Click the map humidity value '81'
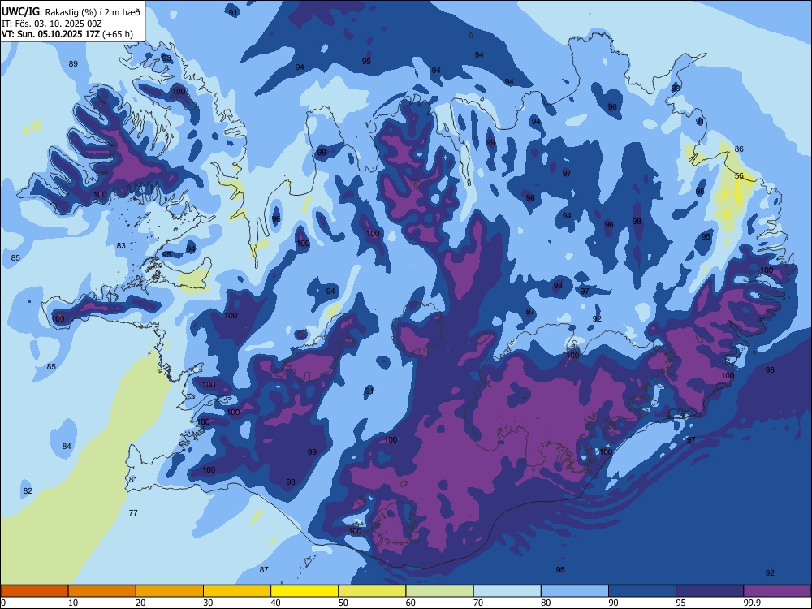 pyautogui.click(x=133, y=480)
